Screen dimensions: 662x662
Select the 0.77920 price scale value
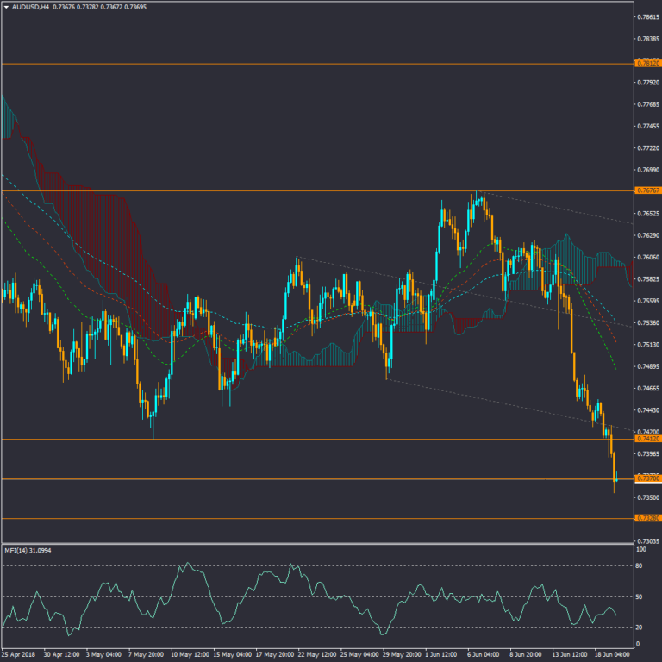[x=648, y=83]
